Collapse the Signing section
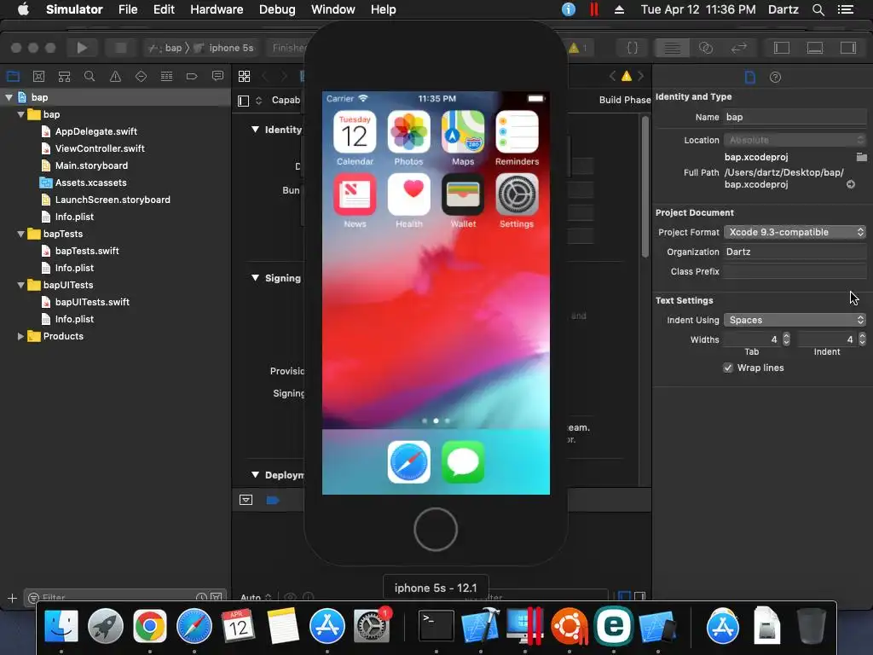This screenshot has height=655, width=873. tap(255, 278)
